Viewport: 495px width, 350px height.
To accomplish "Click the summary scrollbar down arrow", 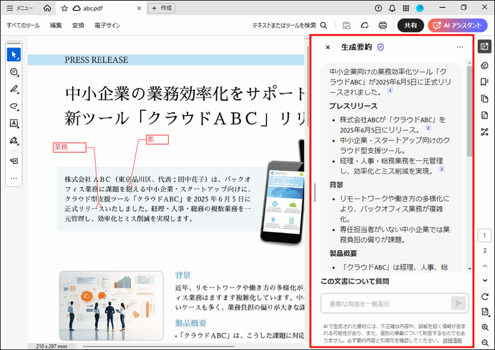I will click(469, 269).
